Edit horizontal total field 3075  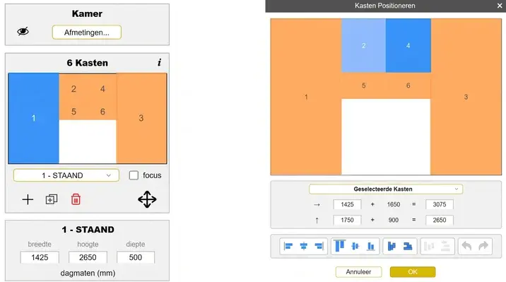click(x=440, y=204)
